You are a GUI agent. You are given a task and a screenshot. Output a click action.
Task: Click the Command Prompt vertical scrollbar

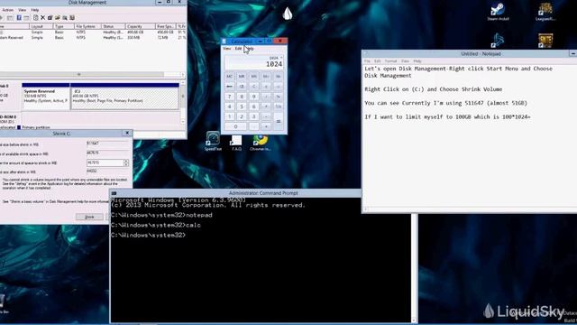click(415, 268)
